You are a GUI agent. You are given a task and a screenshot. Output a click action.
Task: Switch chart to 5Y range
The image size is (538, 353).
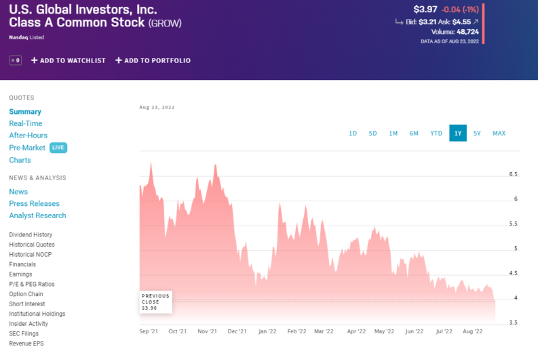coord(477,133)
